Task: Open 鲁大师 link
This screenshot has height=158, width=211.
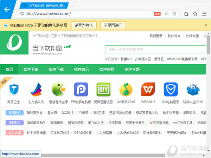Action: (x=52, y=113)
